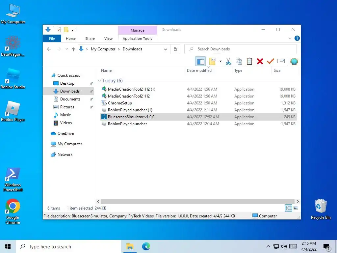The image size is (337, 253).
Task: Select Quick access in navigation pane
Action: 68,75
